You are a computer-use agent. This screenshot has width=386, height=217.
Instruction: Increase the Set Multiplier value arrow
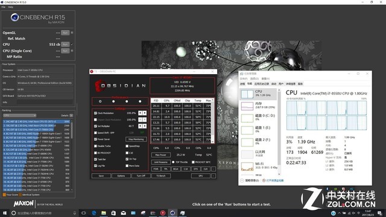click(x=145, y=126)
